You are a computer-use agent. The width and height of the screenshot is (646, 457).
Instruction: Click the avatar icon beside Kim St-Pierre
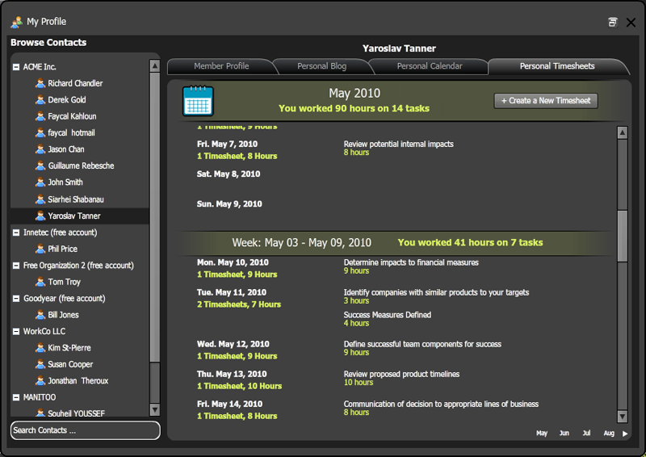coord(40,348)
